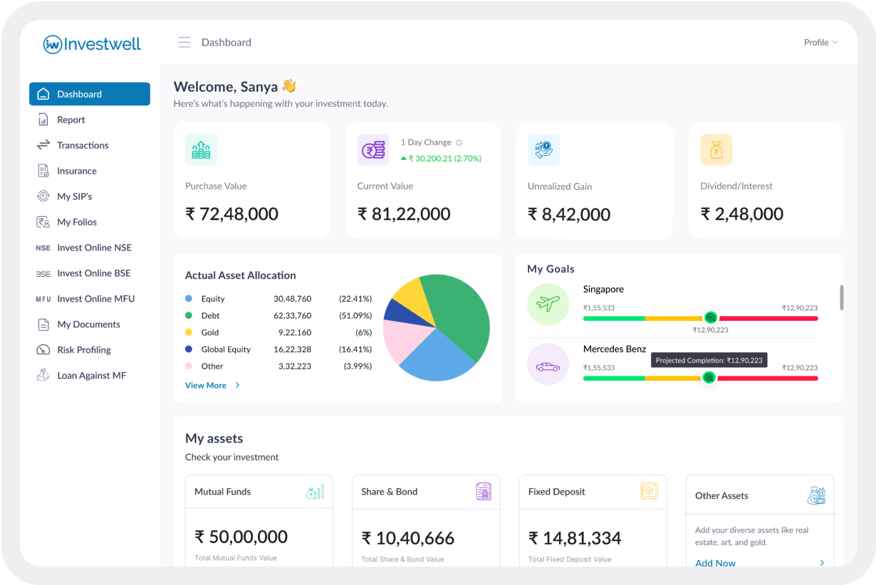This screenshot has width=876, height=585.
Task: Click the Singapore goal airplane icon
Action: (548, 304)
